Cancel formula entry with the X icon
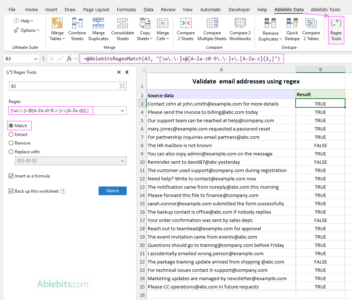The width and height of the screenshot is (352, 300). [x=52, y=59]
